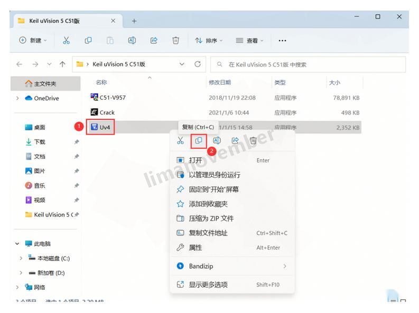Open the 新建 dropdown menu
This screenshot has height=313, width=419.
(x=33, y=41)
